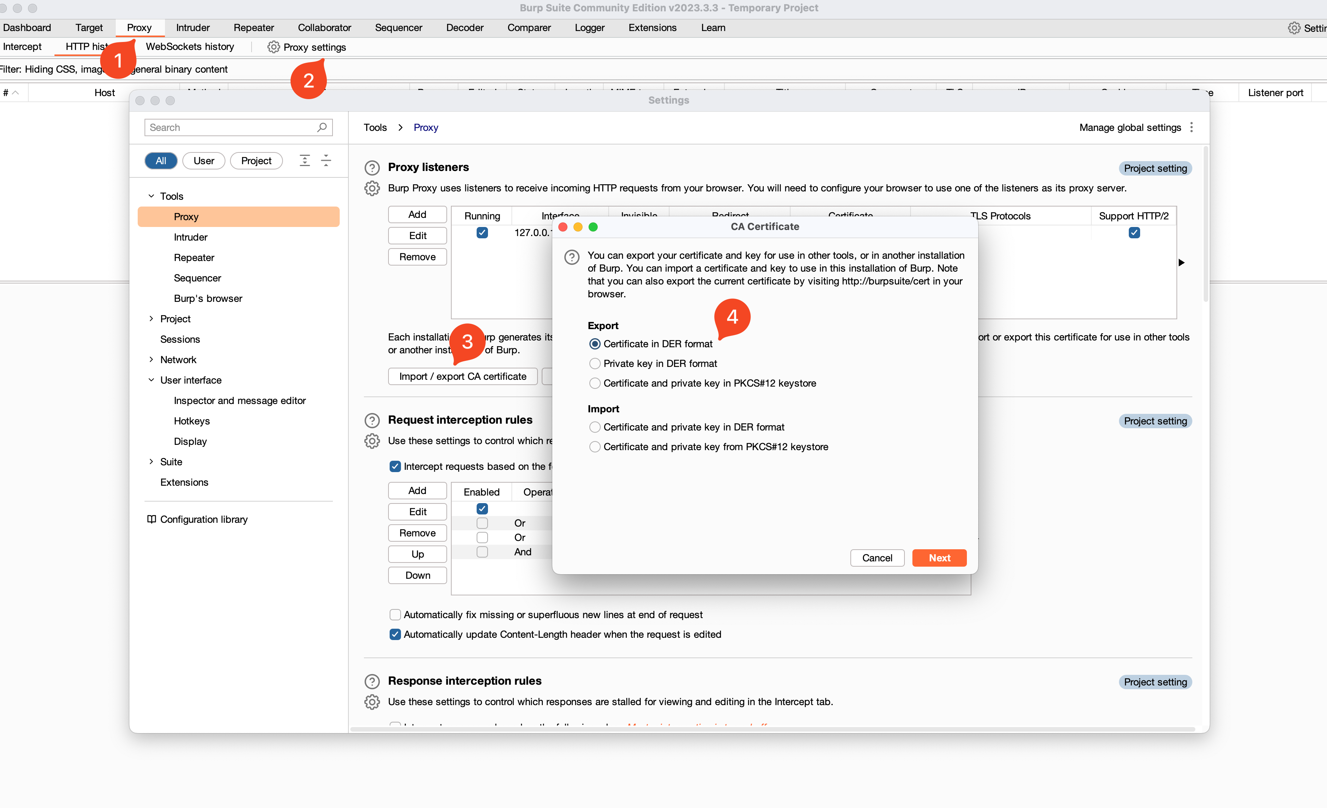Expand the Suite tree section
The width and height of the screenshot is (1327, 808).
point(151,461)
